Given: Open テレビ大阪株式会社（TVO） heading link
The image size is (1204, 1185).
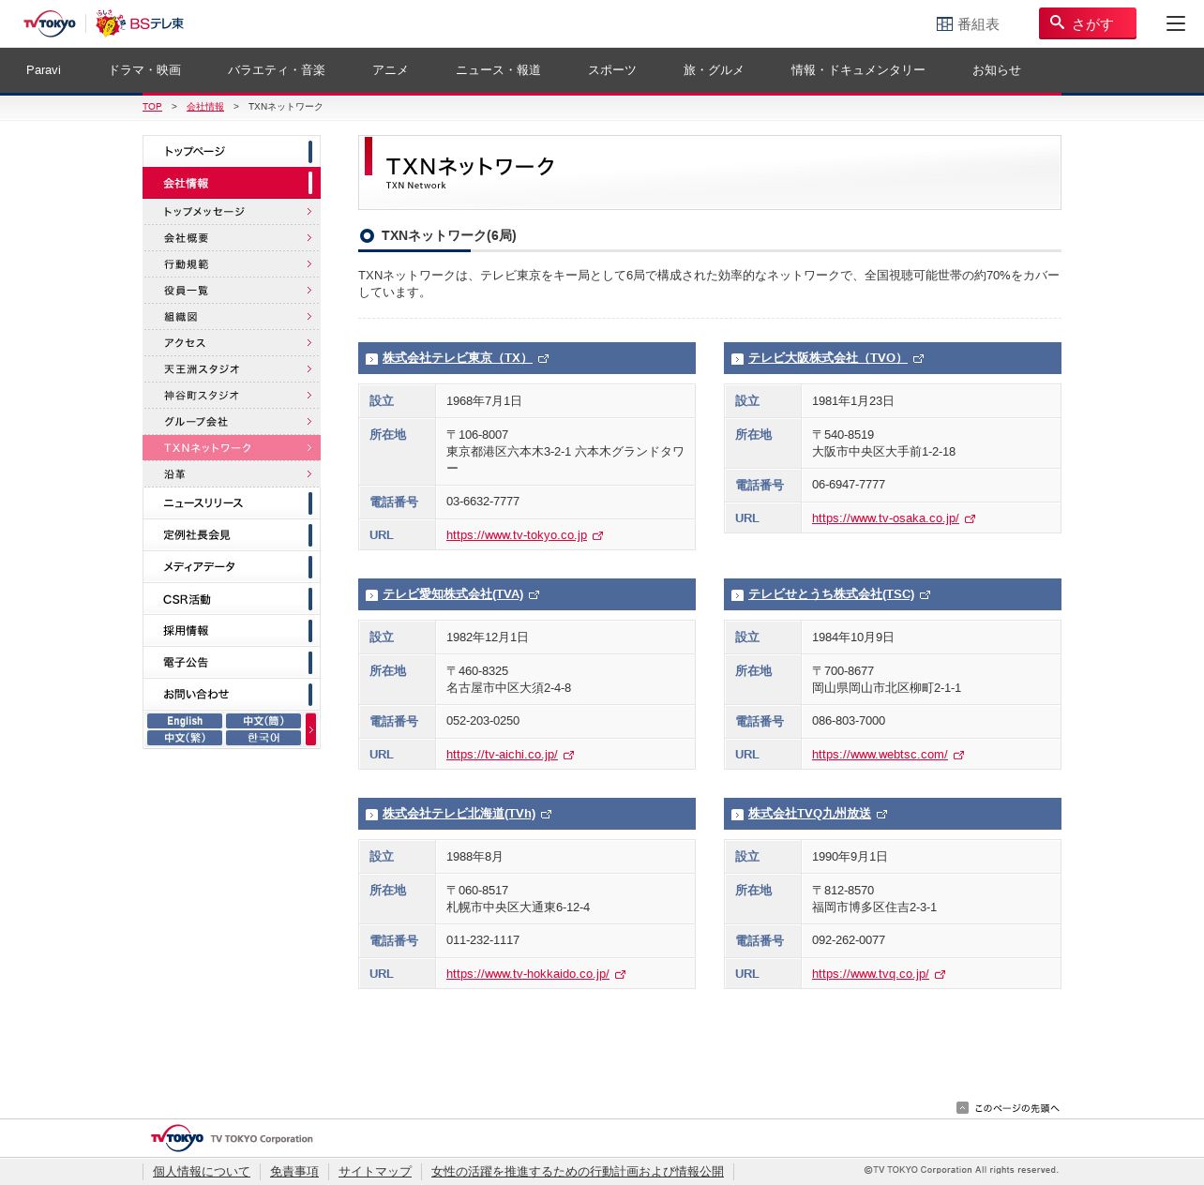Looking at the screenshot, I should pyautogui.click(x=828, y=358).
